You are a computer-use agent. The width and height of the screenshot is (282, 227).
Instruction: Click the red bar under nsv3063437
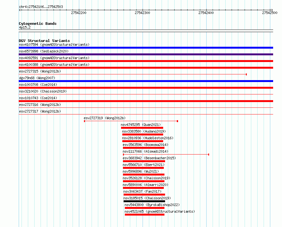click(144, 195)
